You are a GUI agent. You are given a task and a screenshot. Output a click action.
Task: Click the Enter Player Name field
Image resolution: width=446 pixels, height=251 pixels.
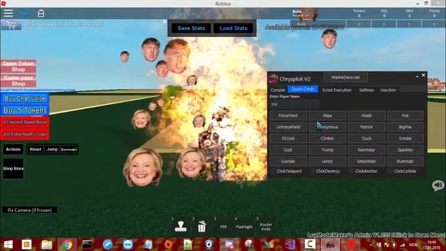294,104
